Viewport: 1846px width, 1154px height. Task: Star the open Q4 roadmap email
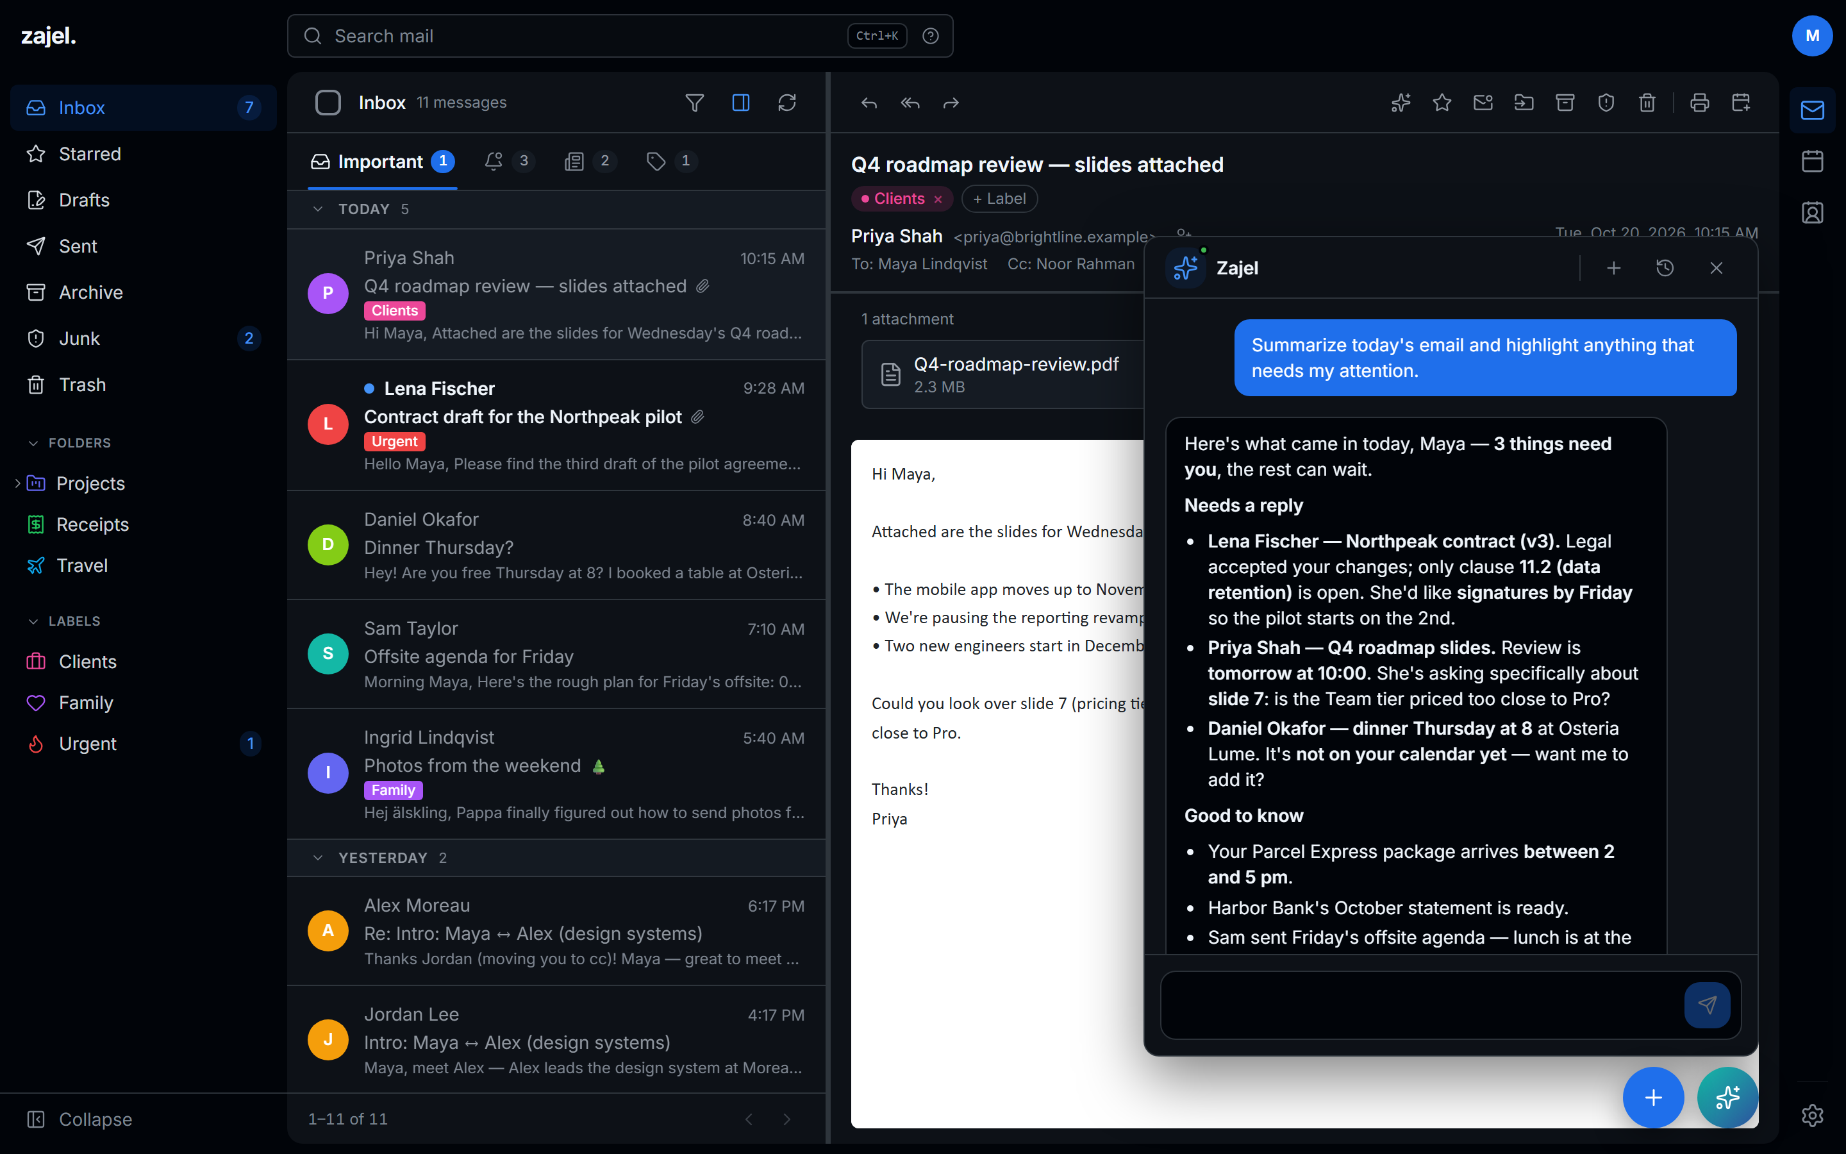[x=1442, y=103]
